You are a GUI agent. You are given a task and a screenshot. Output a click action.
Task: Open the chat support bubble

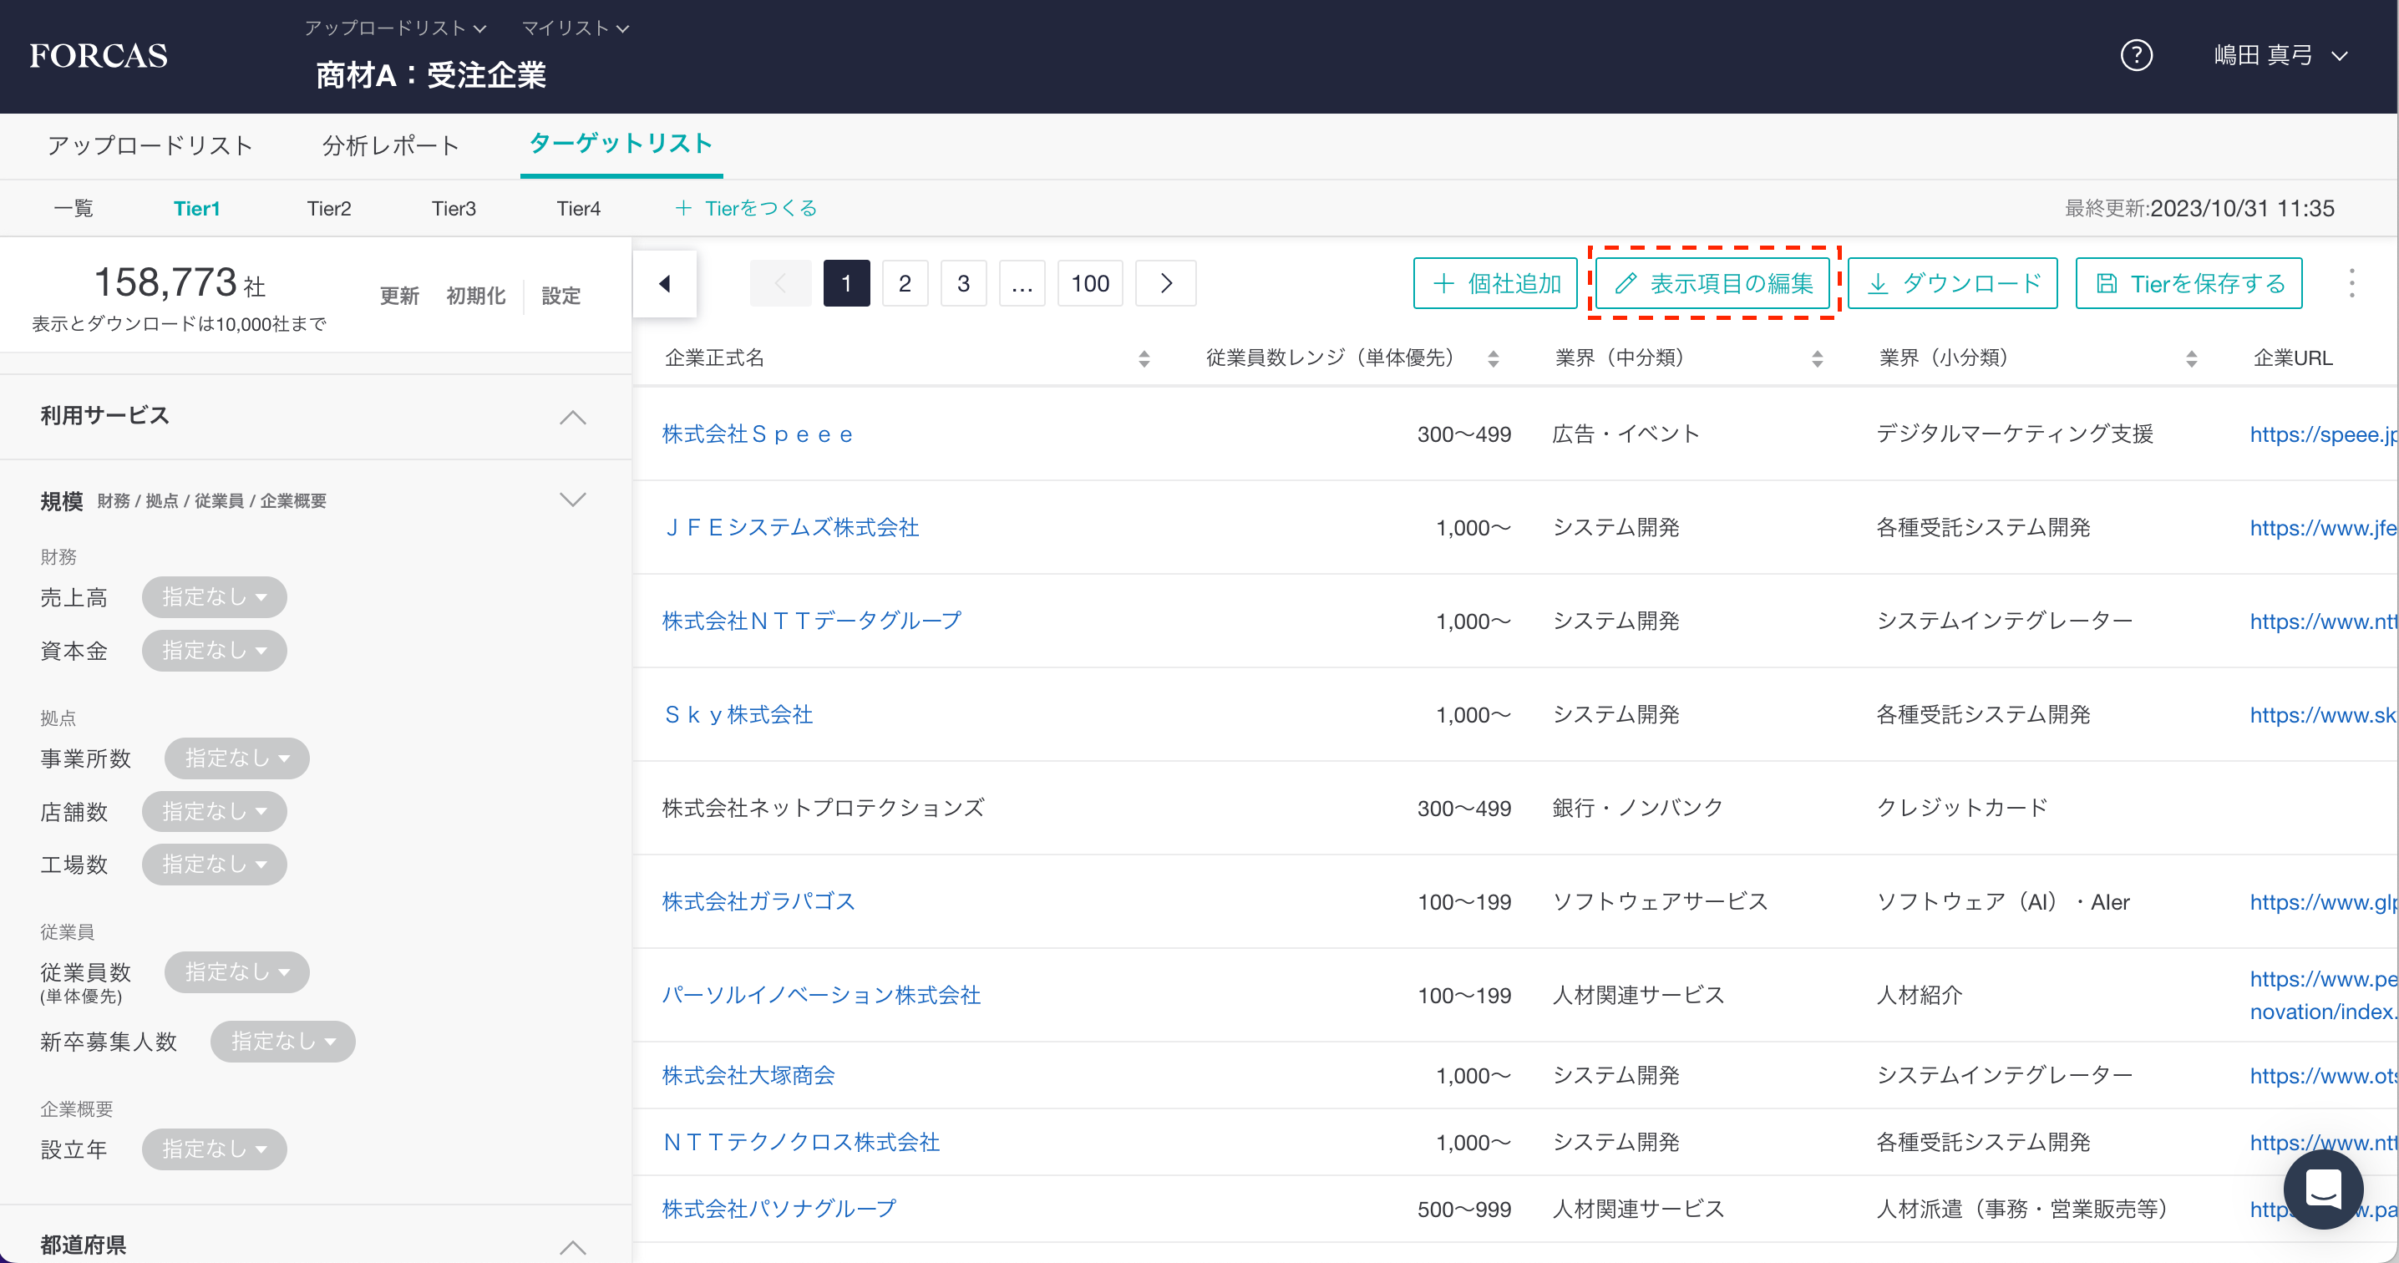click(x=2323, y=1189)
